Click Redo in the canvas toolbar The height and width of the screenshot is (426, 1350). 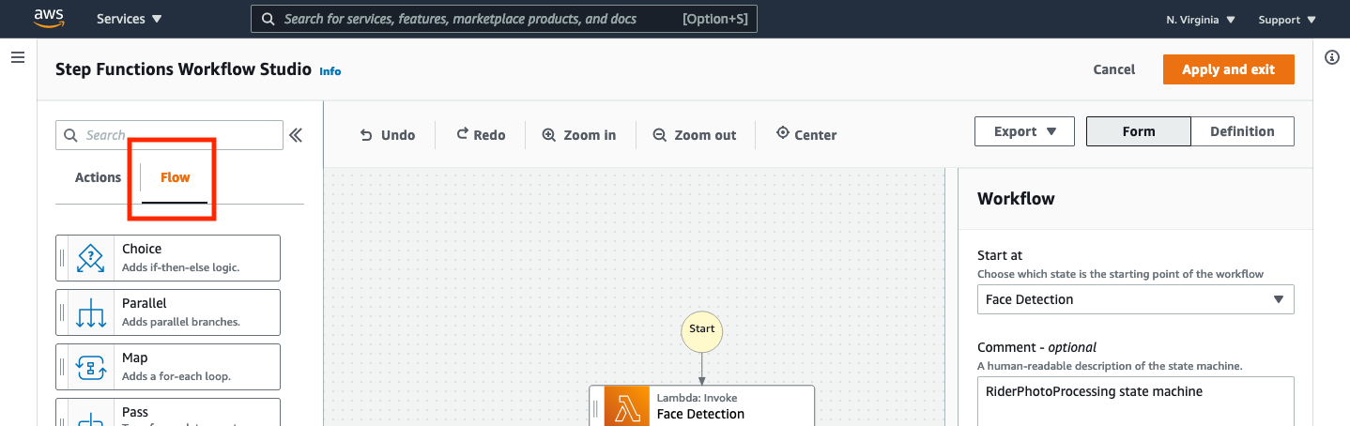[x=481, y=135]
